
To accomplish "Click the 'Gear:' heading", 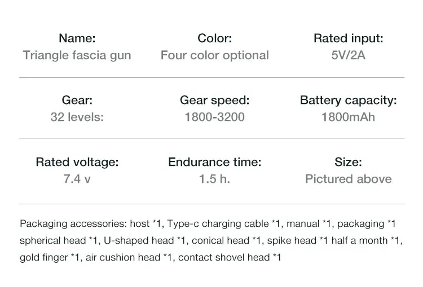I will pos(77,100).
